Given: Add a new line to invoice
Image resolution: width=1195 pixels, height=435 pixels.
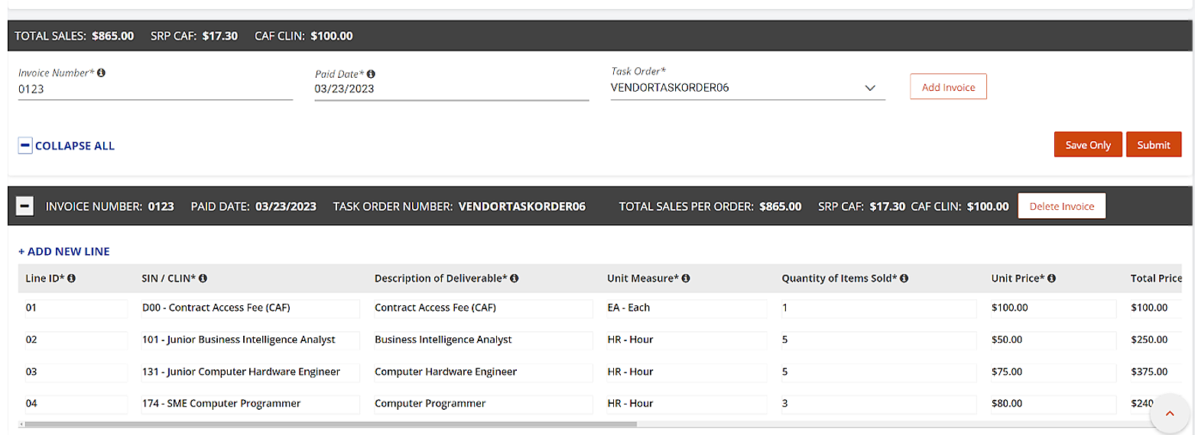Looking at the screenshot, I should tap(64, 251).
